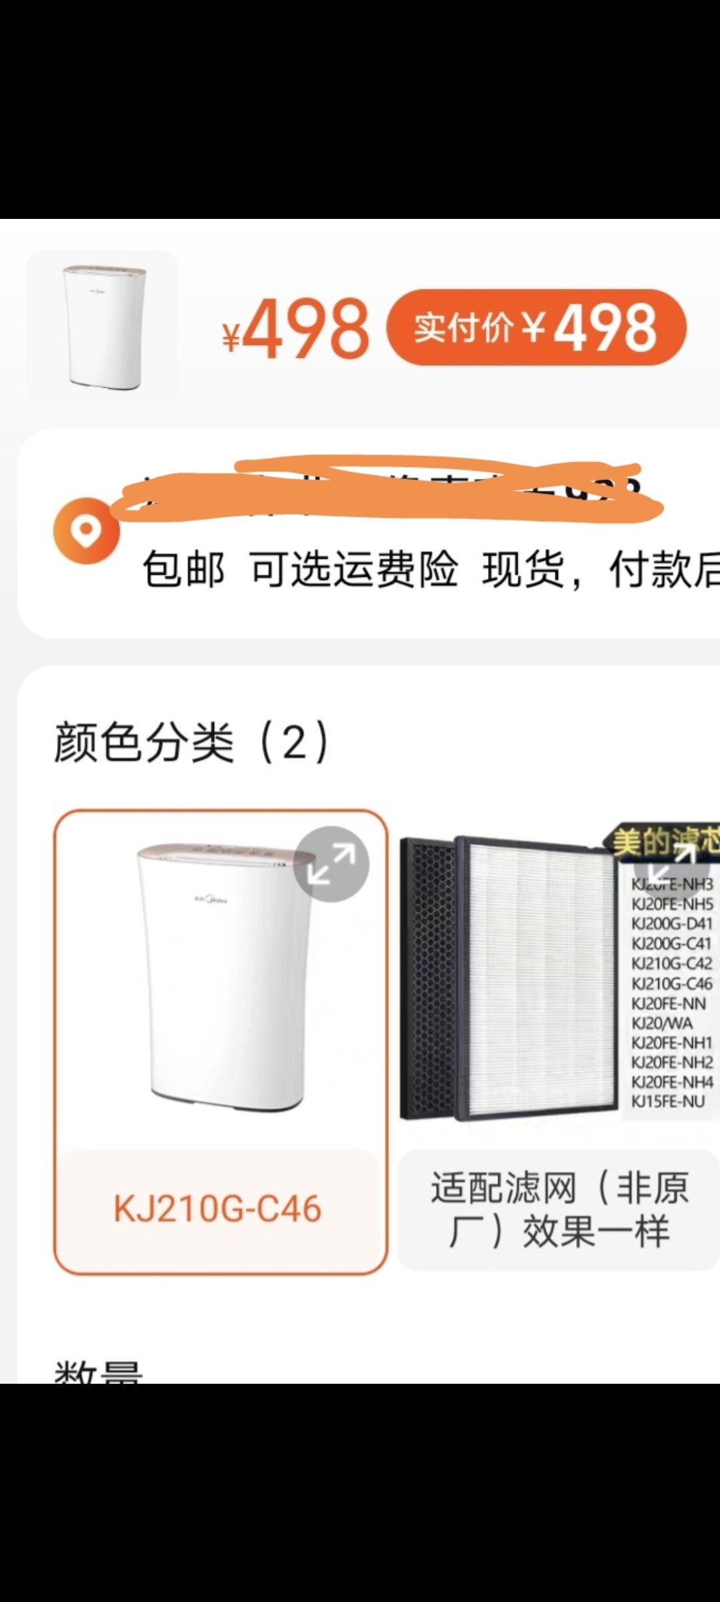Viewport: 720px width, 1602px height.
Task: Select the KJ210G-C46 color option label
Action: 217,1209
